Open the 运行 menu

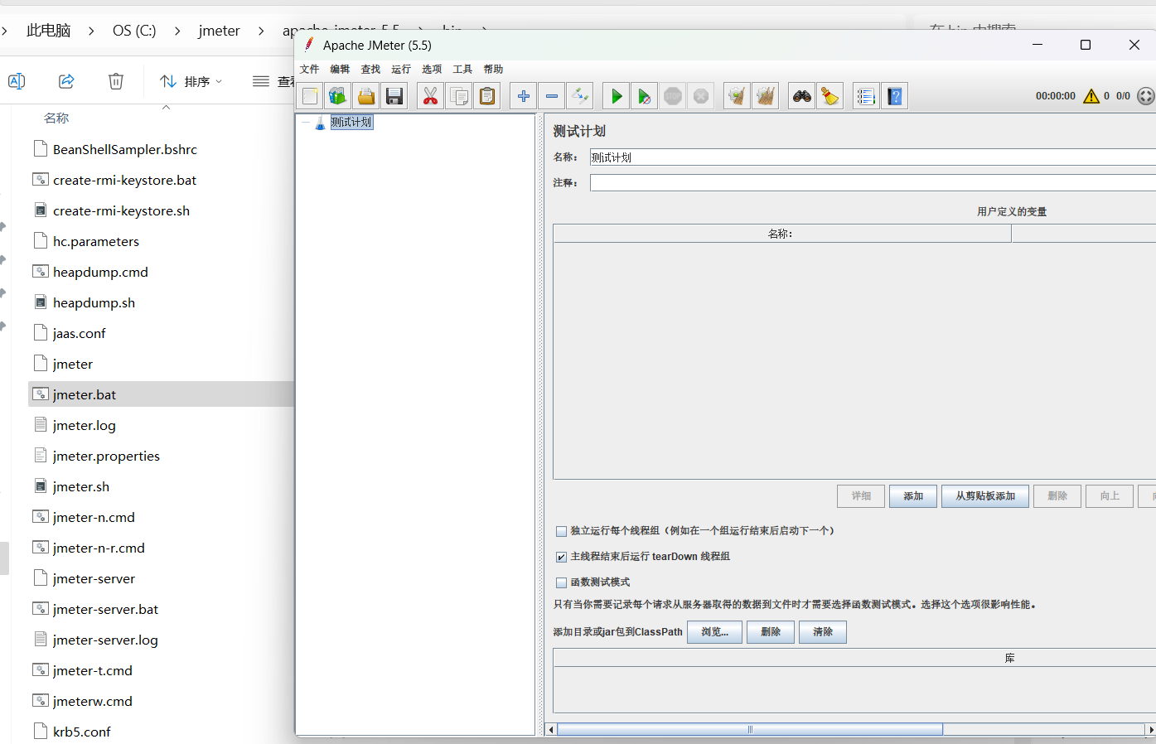point(401,70)
